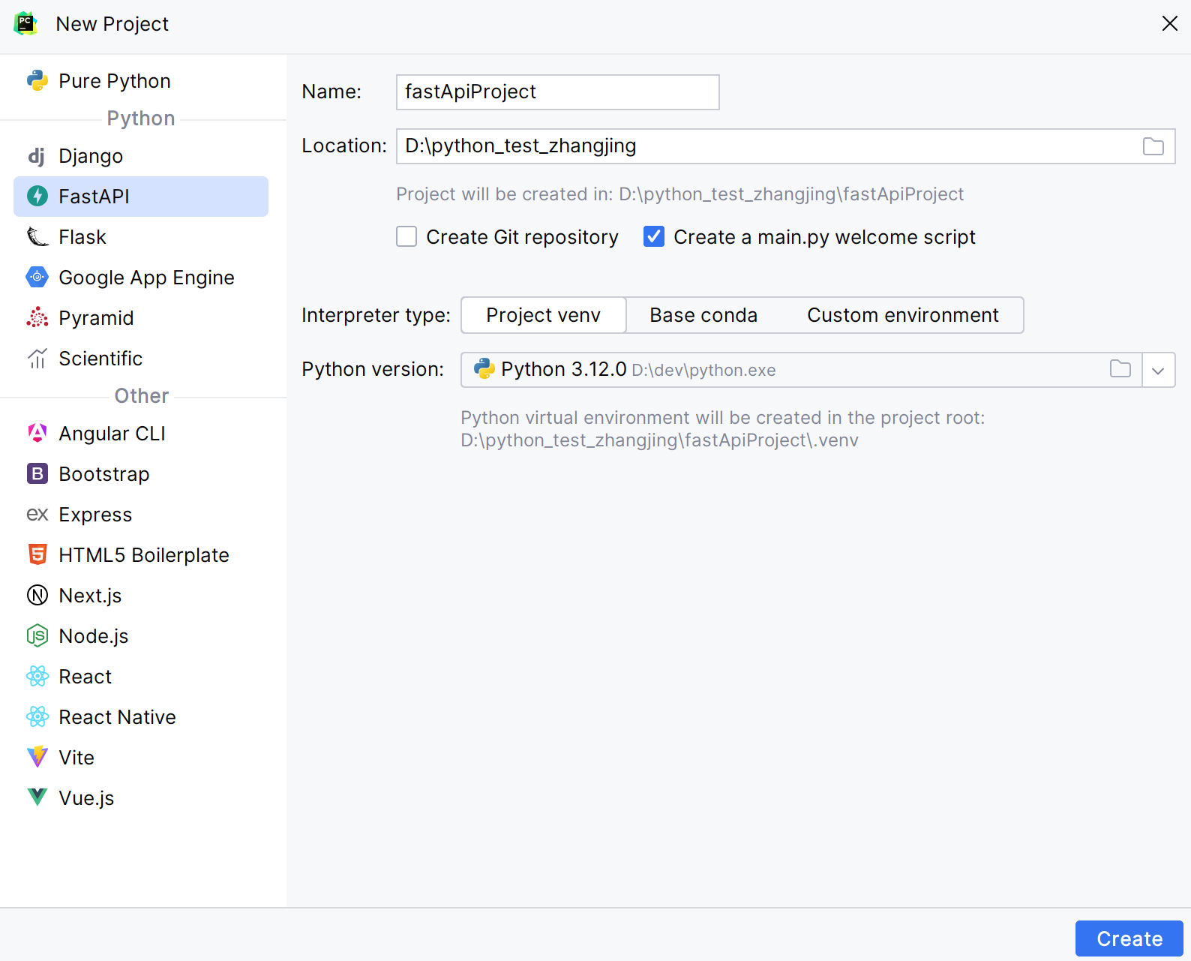
Task: Switch to Custom environment interpreter type
Action: pos(903,315)
